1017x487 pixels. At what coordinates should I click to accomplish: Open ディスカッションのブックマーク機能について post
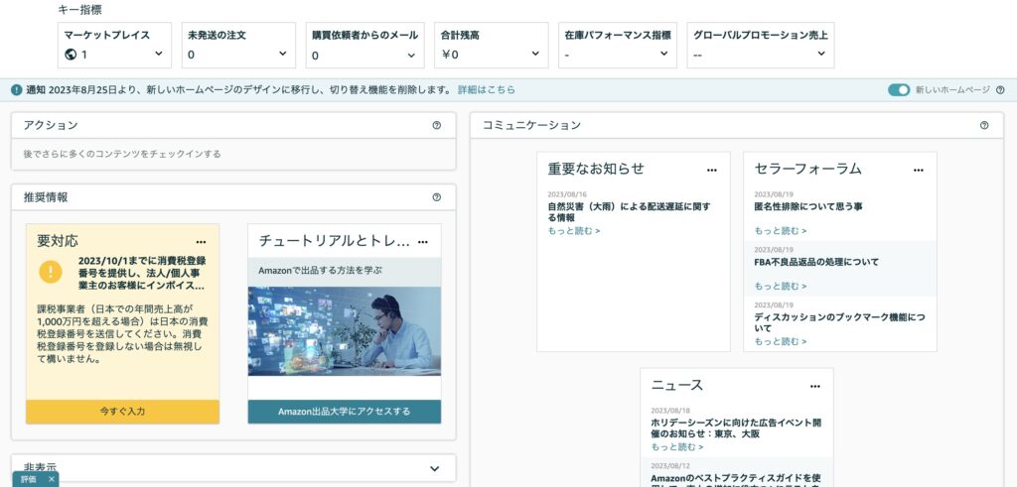pyautogui.click(x=839, y=323)
